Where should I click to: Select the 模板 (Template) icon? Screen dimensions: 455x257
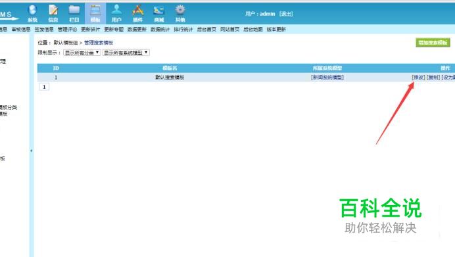[x=95, y=13]
